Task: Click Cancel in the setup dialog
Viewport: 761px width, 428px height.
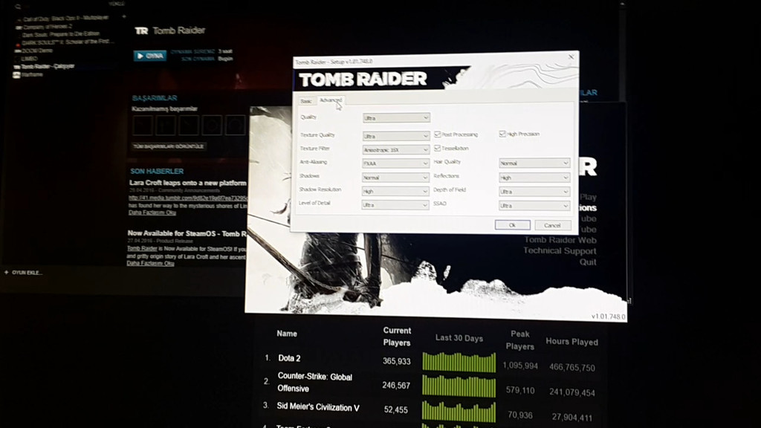Action: [x=552, y=225]
